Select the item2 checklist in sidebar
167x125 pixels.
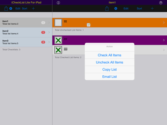(26, 32)
